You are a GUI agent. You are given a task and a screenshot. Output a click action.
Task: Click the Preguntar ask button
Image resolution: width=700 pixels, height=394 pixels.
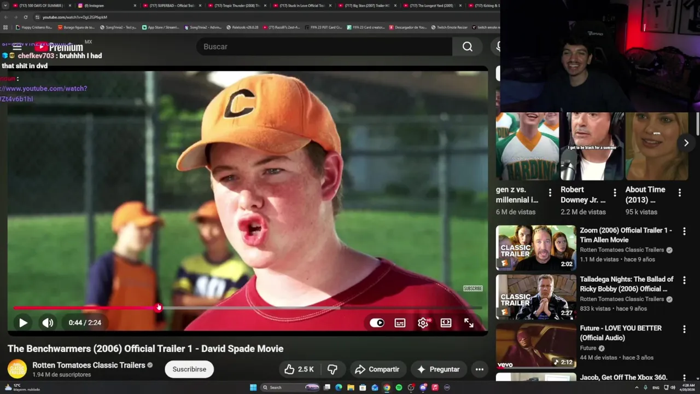[x=438, y=369]
